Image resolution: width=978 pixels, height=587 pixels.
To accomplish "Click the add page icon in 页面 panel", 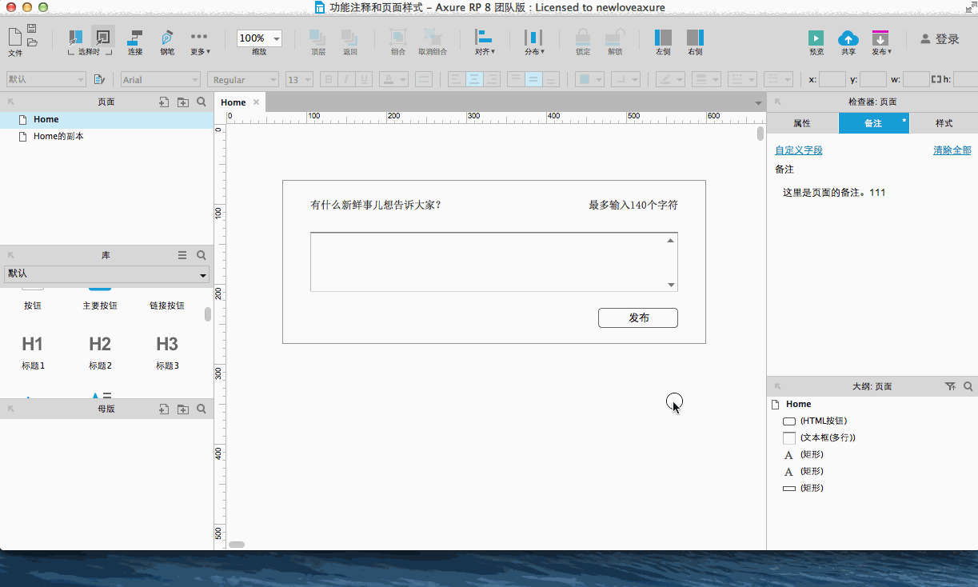I will pyautogui.click(x=163, y=102).
